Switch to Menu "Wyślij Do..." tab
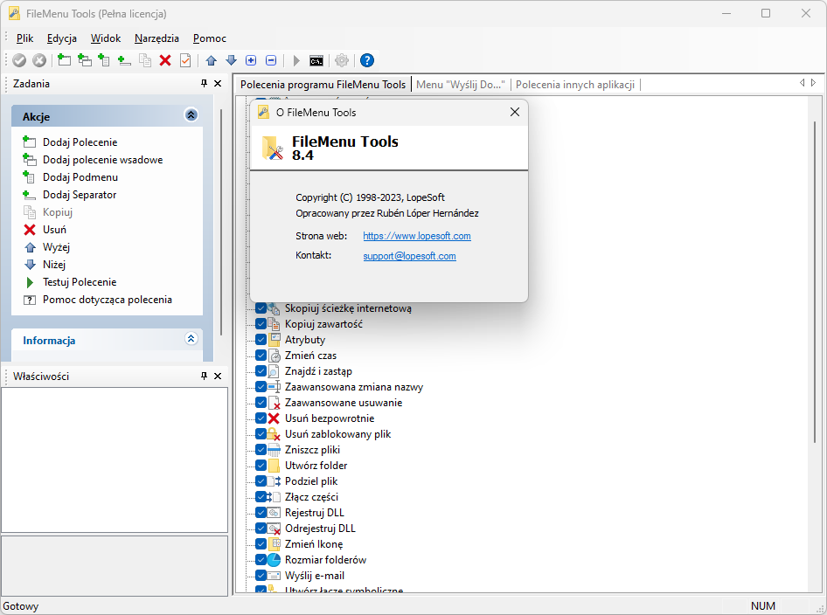This screenshot has height=615, width=827. tap(461, 85)
